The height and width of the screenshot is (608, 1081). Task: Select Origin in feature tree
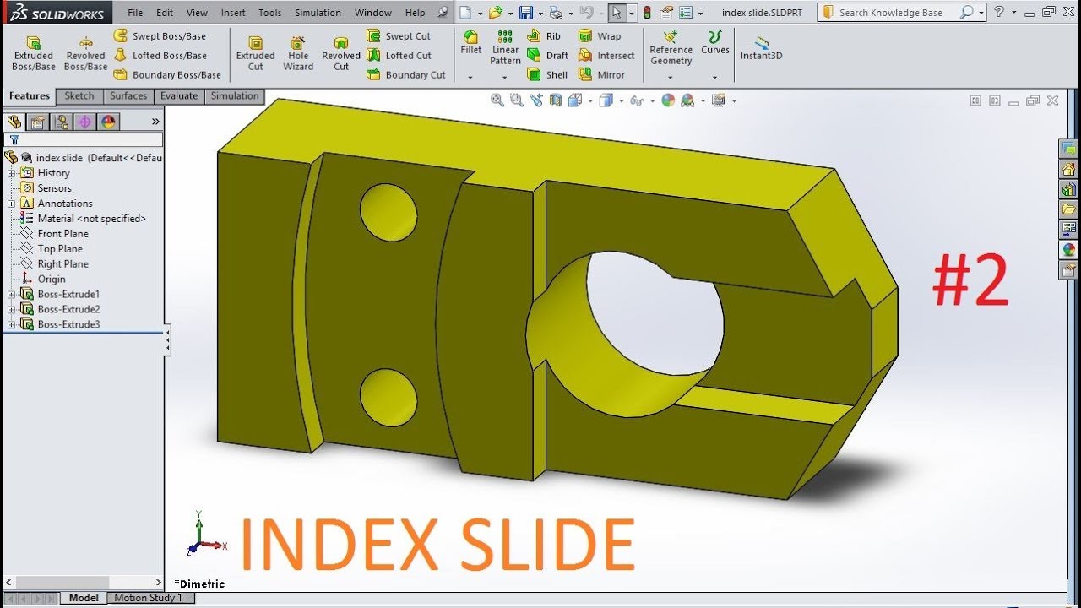(43, 280)
